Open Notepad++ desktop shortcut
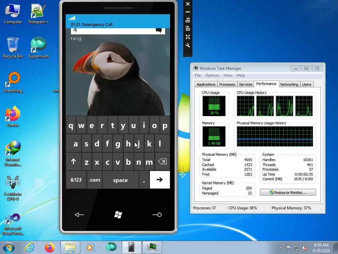 tap(38, 13)
